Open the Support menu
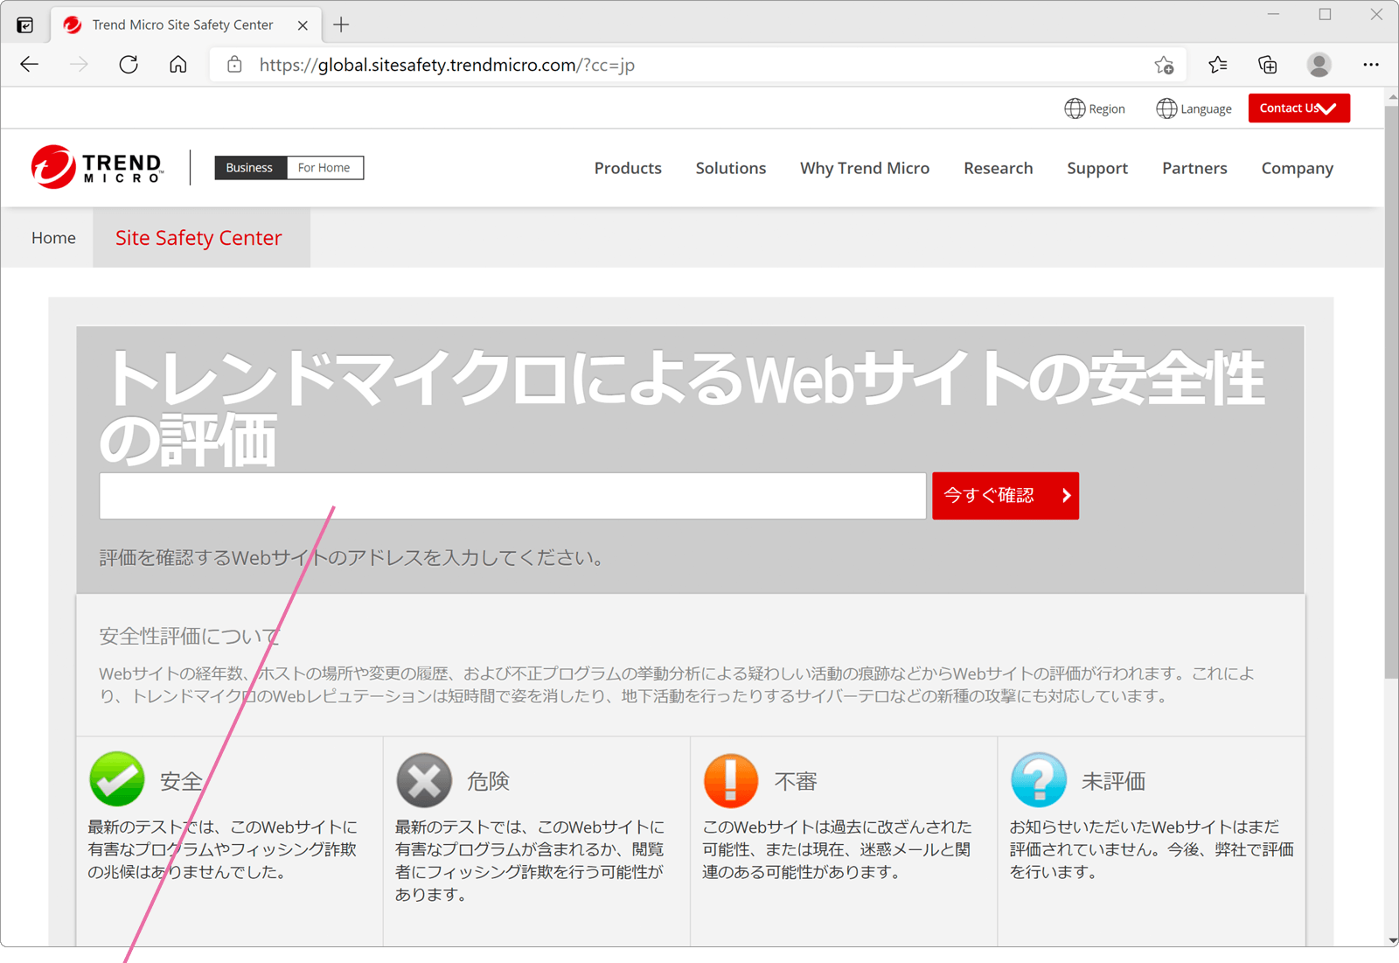Screen dimensions: 1399x963 1097,168
